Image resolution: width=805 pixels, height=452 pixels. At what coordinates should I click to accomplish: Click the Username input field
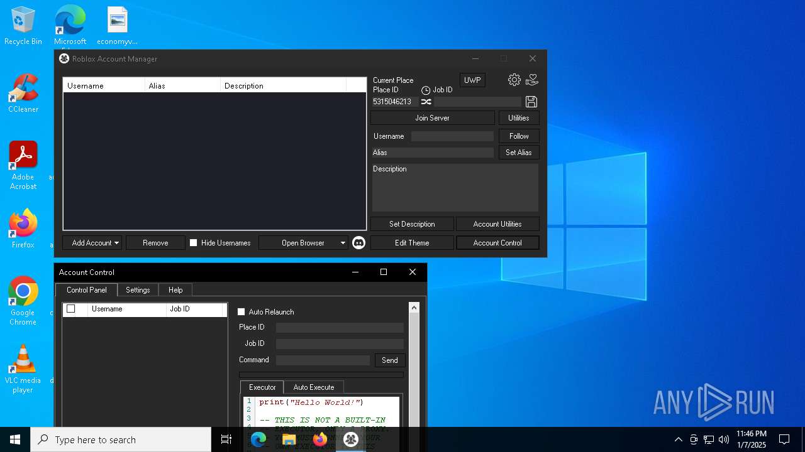453,136
